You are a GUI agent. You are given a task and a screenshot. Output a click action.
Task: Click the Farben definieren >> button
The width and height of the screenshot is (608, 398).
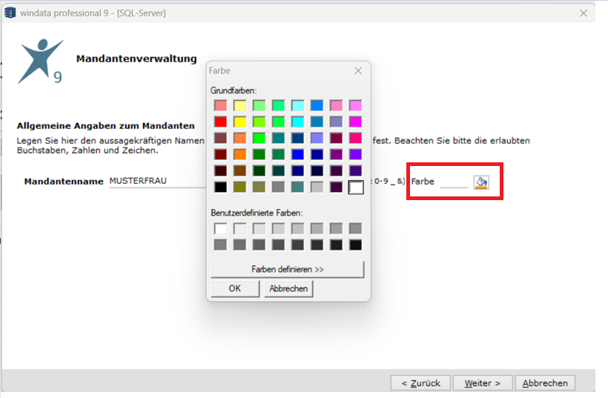(288, 269)
